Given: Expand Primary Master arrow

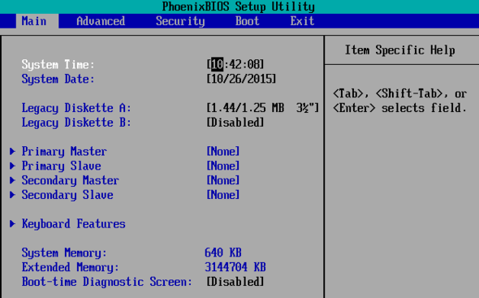Looking at the screenshot, I should pyautogui.click(x=12, y=151).
